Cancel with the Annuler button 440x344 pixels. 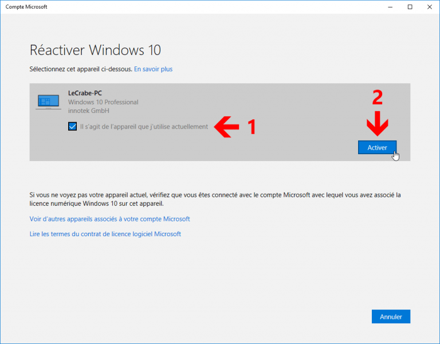click(391, 316)
